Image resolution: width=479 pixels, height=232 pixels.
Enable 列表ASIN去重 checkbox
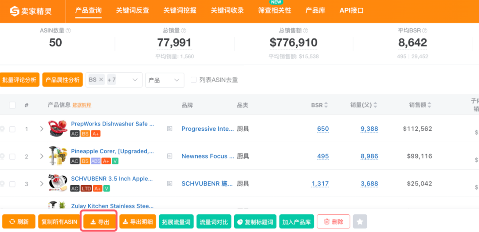(x=193, y=80)
